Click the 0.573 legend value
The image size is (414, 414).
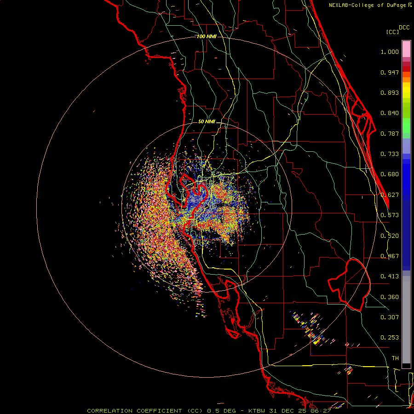(x=390, y=215)
